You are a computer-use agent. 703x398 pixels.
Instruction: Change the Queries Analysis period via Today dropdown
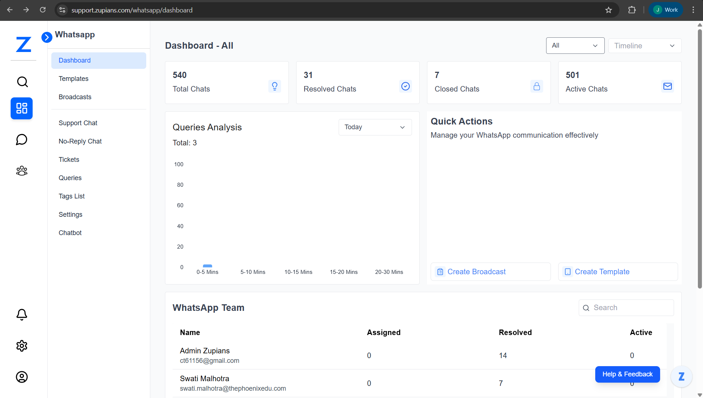(x=375, y=127)
